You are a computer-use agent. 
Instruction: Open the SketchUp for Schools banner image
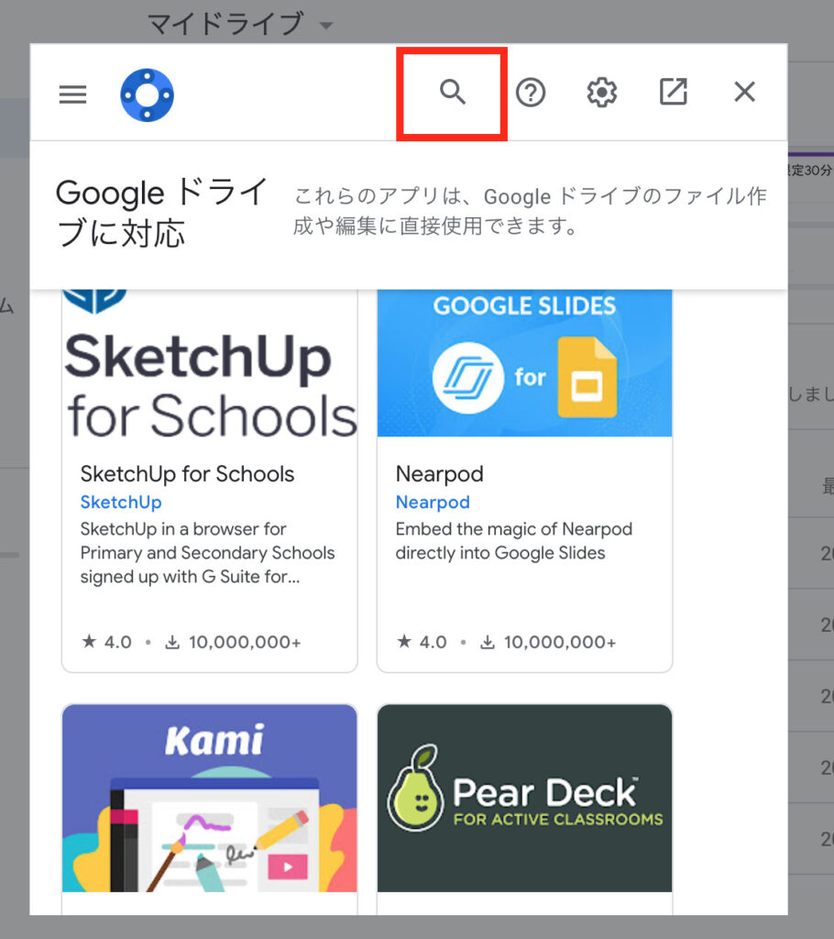click(x=210, y=363)
